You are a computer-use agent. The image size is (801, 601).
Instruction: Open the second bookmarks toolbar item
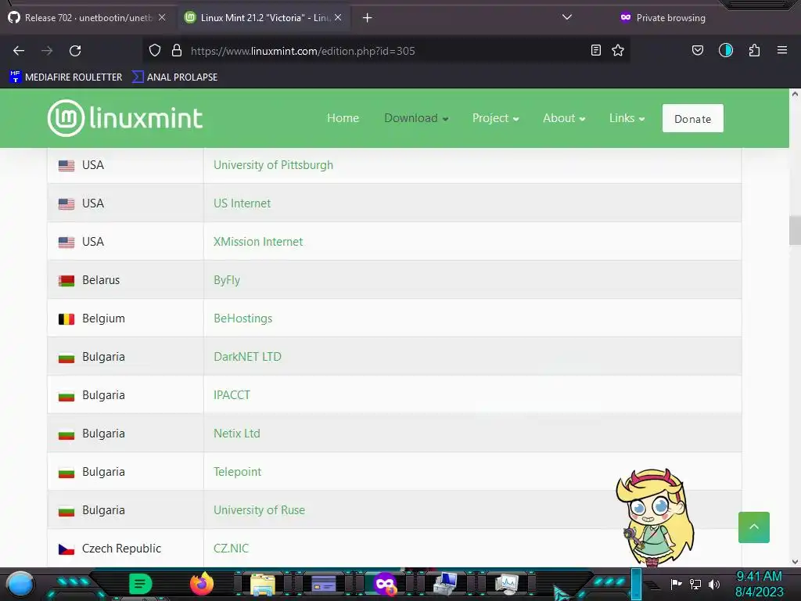(x=174, y=77)
